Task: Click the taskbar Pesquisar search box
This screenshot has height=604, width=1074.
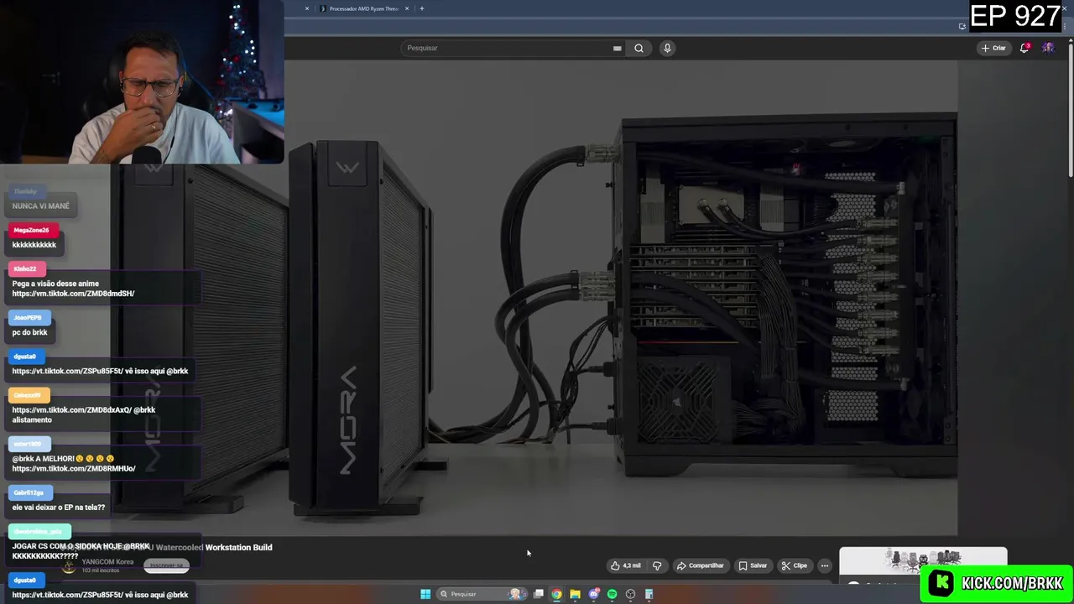Action: (482, 594)
